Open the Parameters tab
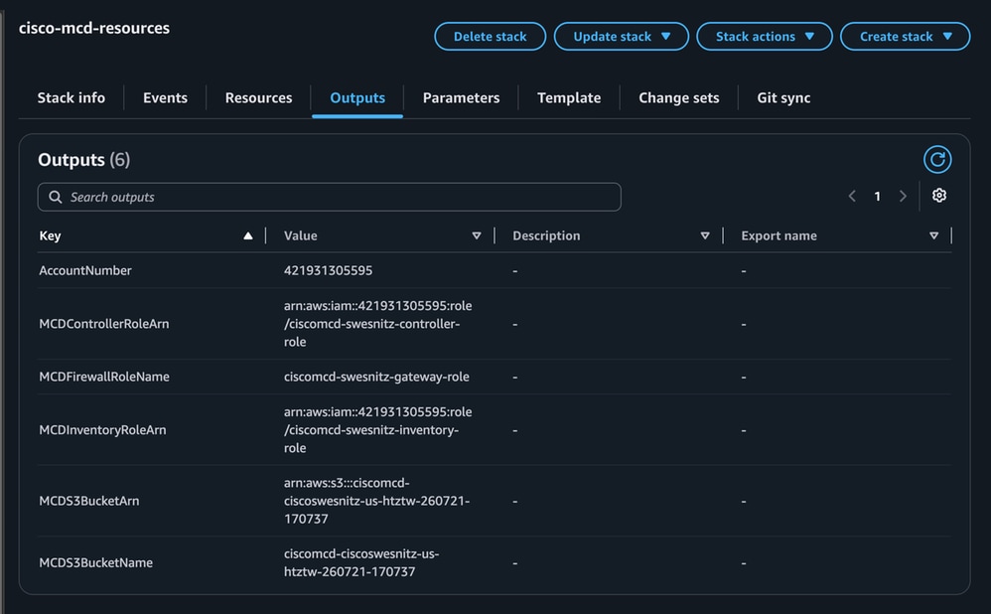Image resolution: width=991 pixels, height=614 pixels. click(x=461, y=98)
